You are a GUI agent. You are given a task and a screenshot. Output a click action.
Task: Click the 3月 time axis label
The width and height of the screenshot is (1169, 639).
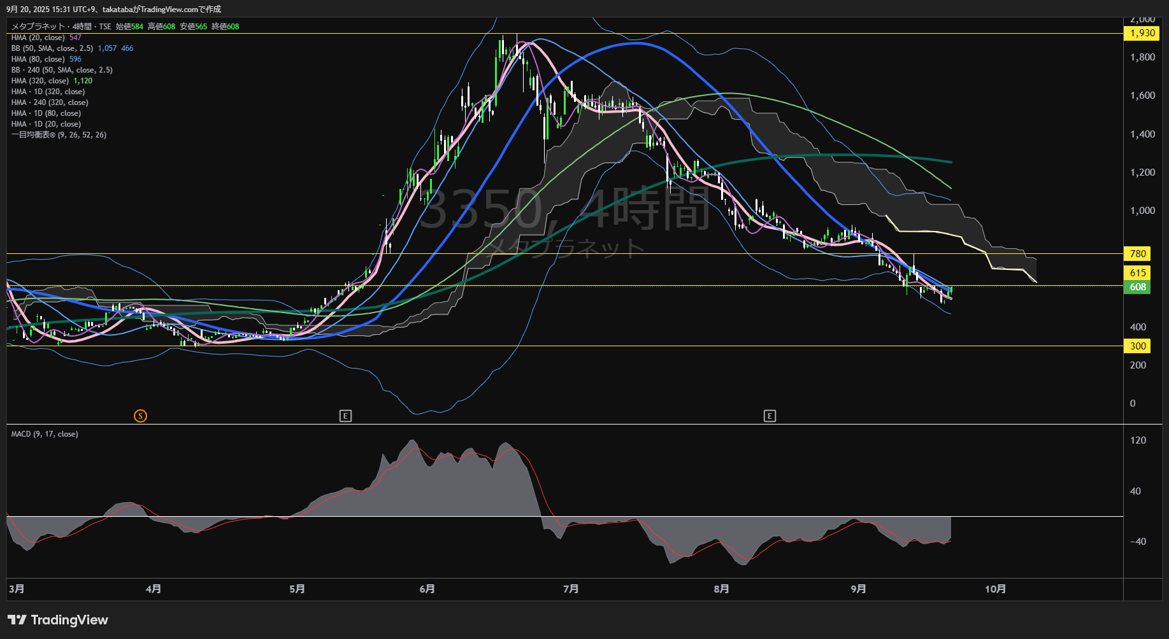coord(17,589)
